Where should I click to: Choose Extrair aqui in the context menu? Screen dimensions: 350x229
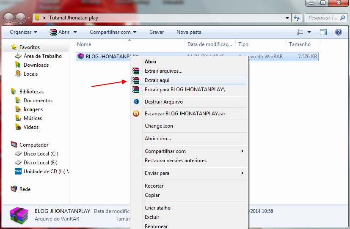(x=189, y=80)
